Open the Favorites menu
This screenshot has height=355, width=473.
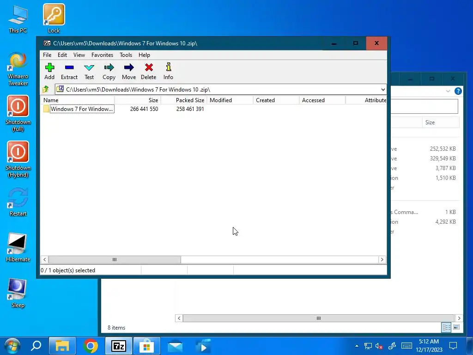point(102,55)
